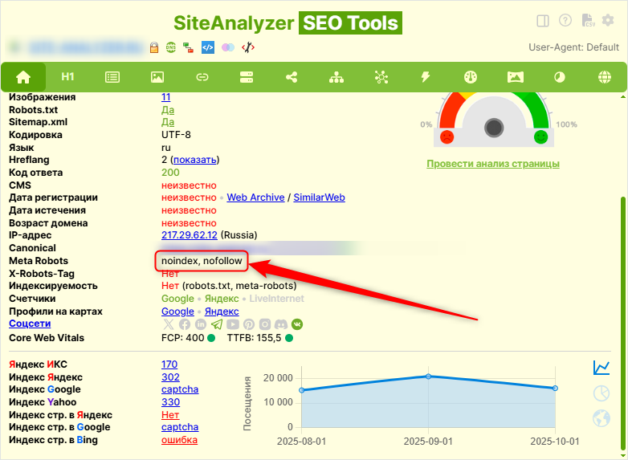Viewport: 628px width, 460px height.
Task: Click the Кодировка value UTF-8
Action: point(176,135)
